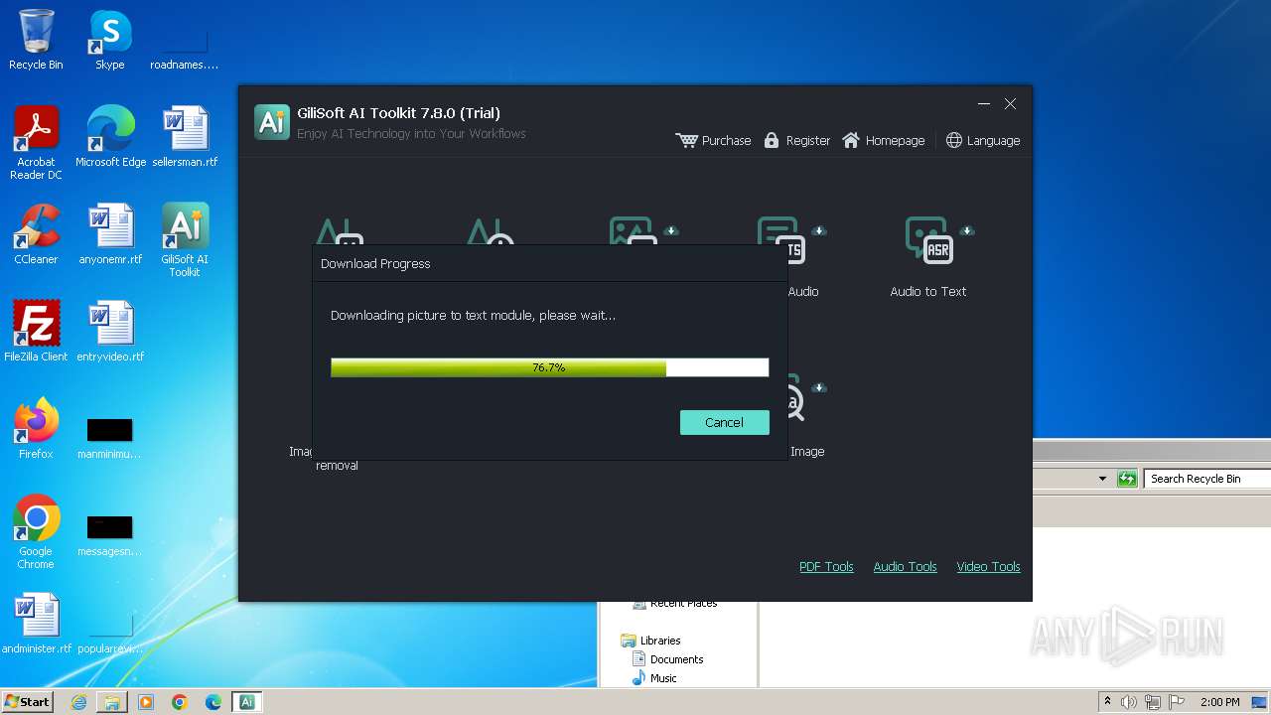1271x715 pixels.
Task: Open Acrobat Reader DC desktop icon
Action: (36, 143)
